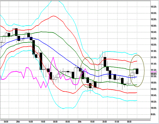Click the 04:00 time axis label
The image size is (159, 124).
click(6, 122)
